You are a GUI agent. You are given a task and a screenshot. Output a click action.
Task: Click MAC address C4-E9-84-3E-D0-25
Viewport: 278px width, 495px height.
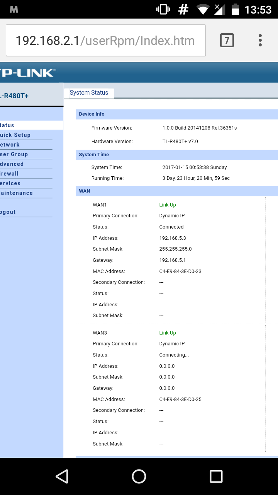[x=180, y=399]
